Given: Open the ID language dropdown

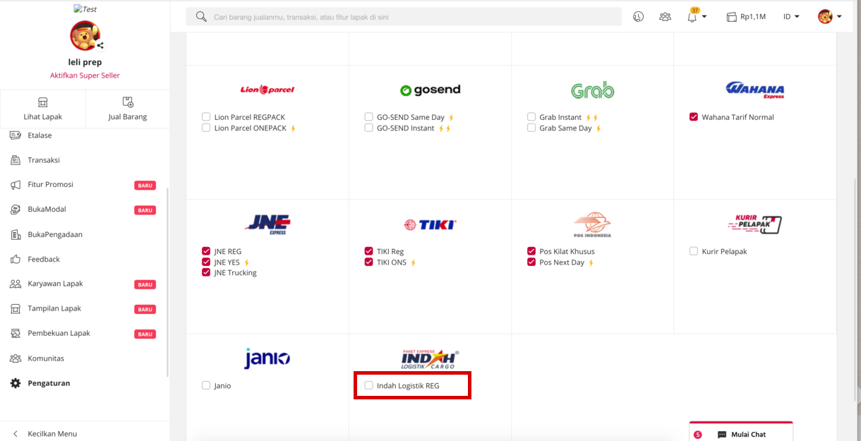Looking at the screenshot, I should pos(790,16).
